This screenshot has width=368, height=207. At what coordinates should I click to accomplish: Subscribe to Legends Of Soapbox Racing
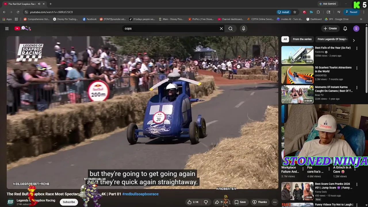pos(69,202)
